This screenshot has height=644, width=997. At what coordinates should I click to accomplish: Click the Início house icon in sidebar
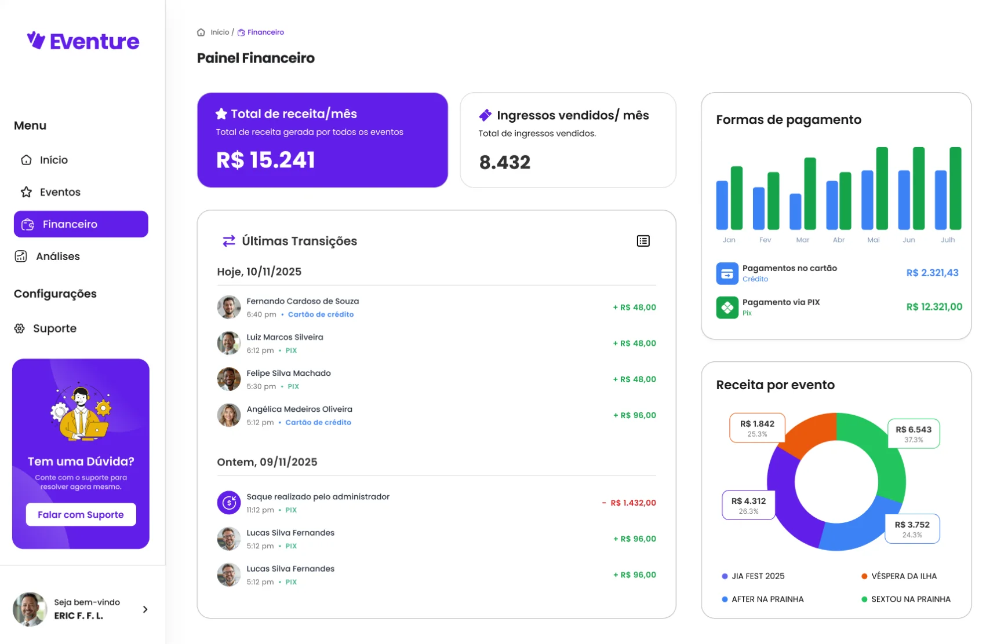coord(26,160)
